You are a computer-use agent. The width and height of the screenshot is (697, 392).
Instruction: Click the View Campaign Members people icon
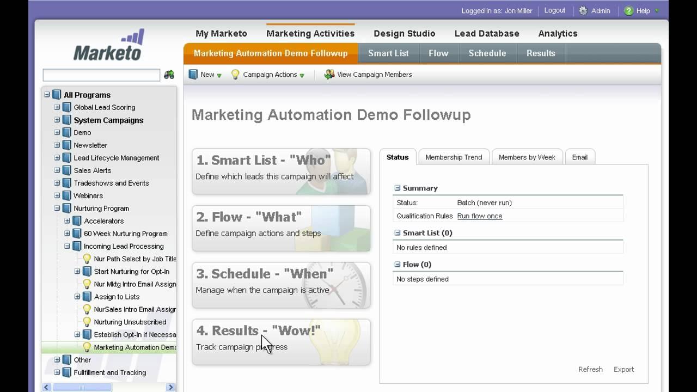coord(329,75)
